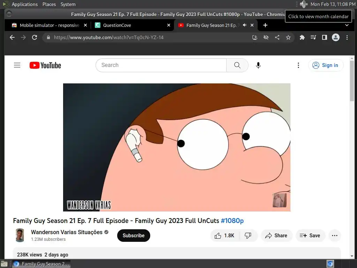
Task: Click the Family Guy taskbar window button
Action: (x=41, y=264)
